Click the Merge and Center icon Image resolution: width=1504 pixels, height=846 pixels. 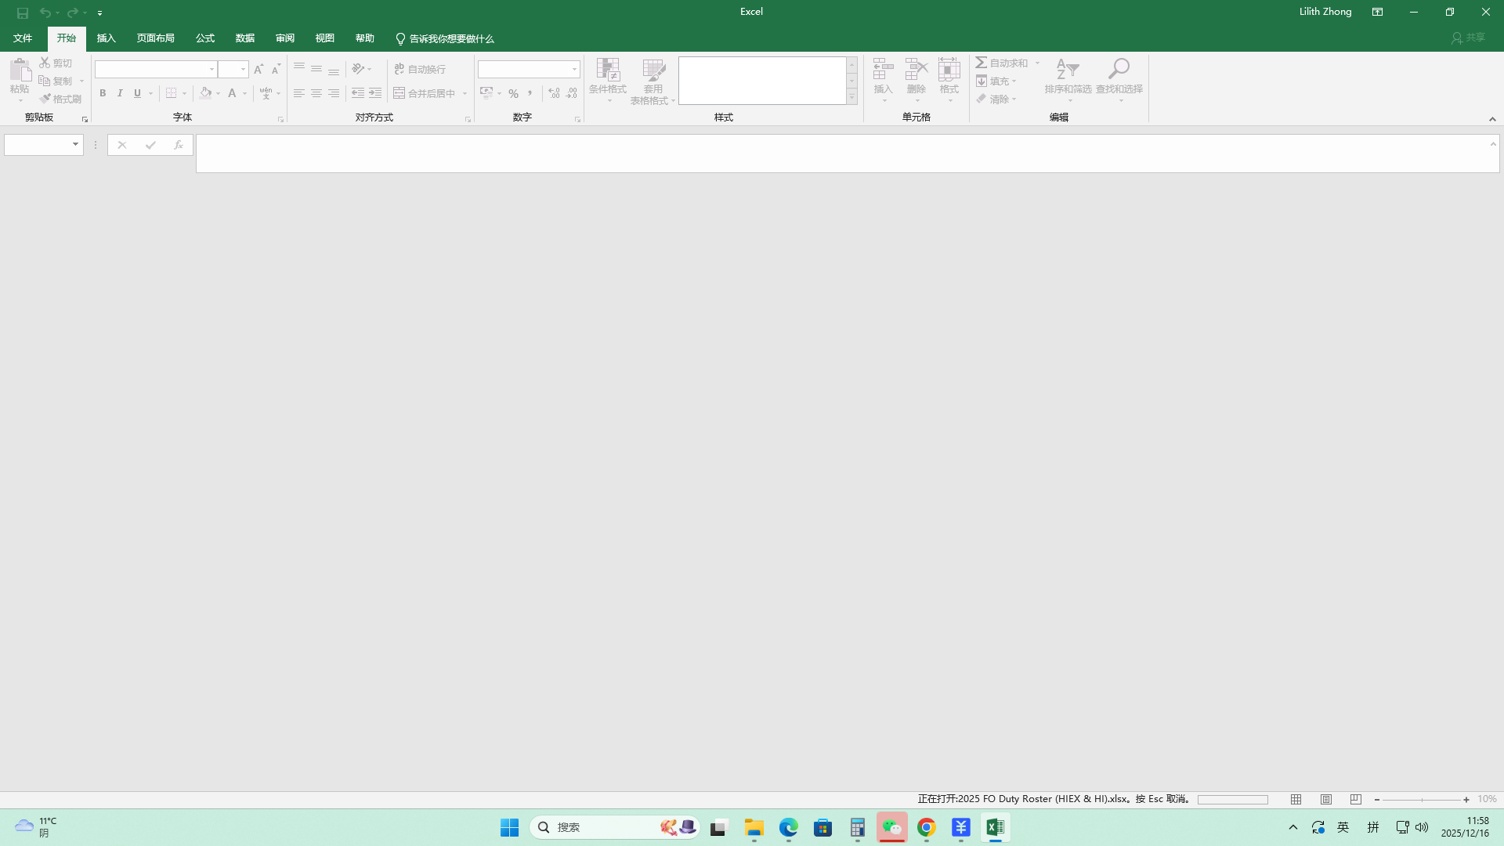[399, 93]
